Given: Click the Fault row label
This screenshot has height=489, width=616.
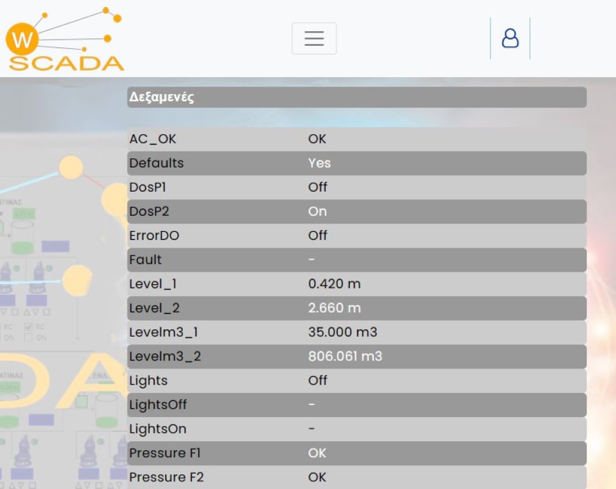Looking at the screenshot, I should pos(145,260).
